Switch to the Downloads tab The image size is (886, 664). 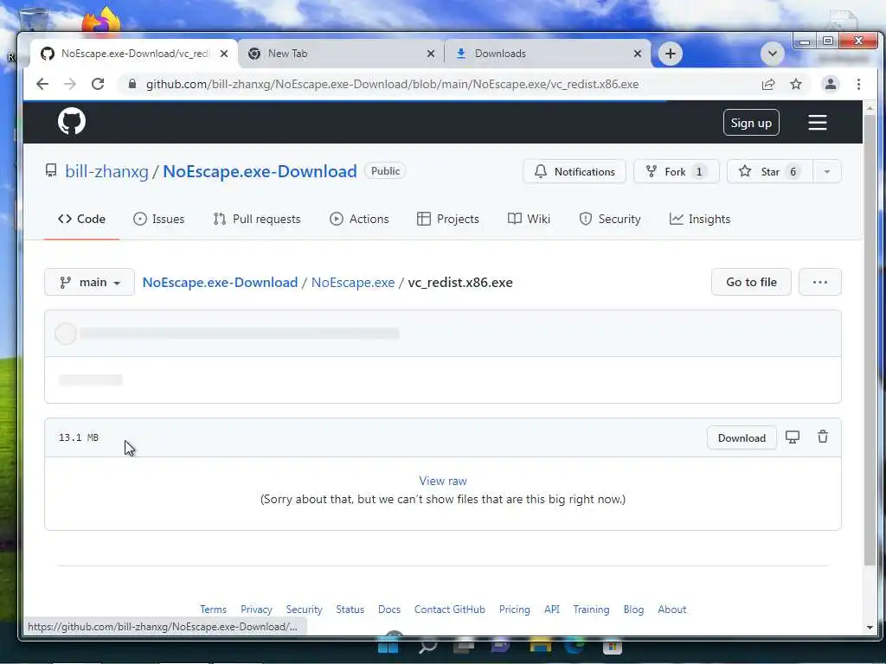[547, 54]
